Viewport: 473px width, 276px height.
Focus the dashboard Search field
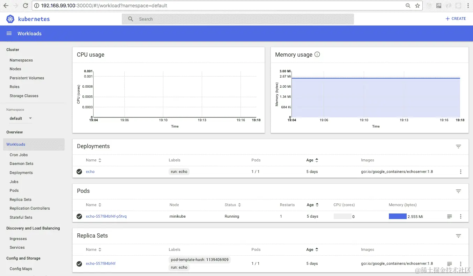(238, 19)
